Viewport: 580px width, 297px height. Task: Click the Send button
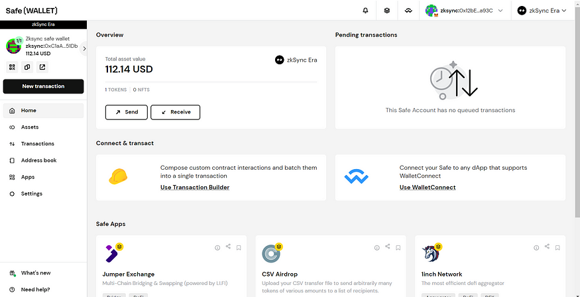click(127, 112)
